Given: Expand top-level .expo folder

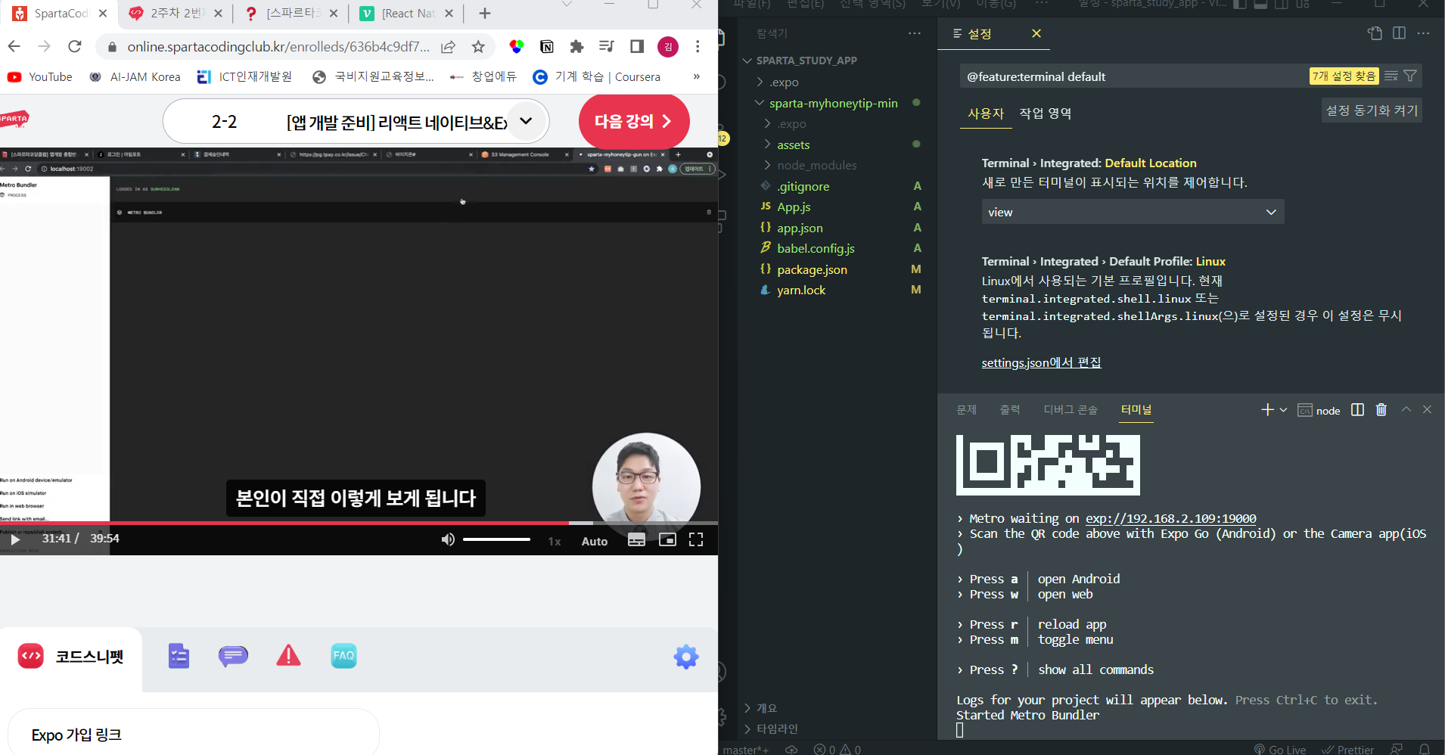Looking at the screenshot, I should click(784, 82).
